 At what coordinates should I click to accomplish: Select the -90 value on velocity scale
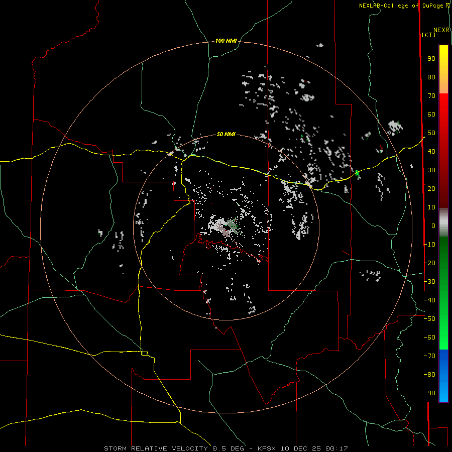(x=429, y=393)
